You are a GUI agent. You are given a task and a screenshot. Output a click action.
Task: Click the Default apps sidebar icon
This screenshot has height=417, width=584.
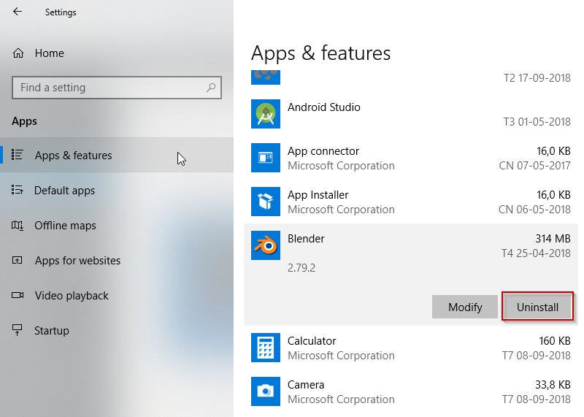click(x=17, y=190)
